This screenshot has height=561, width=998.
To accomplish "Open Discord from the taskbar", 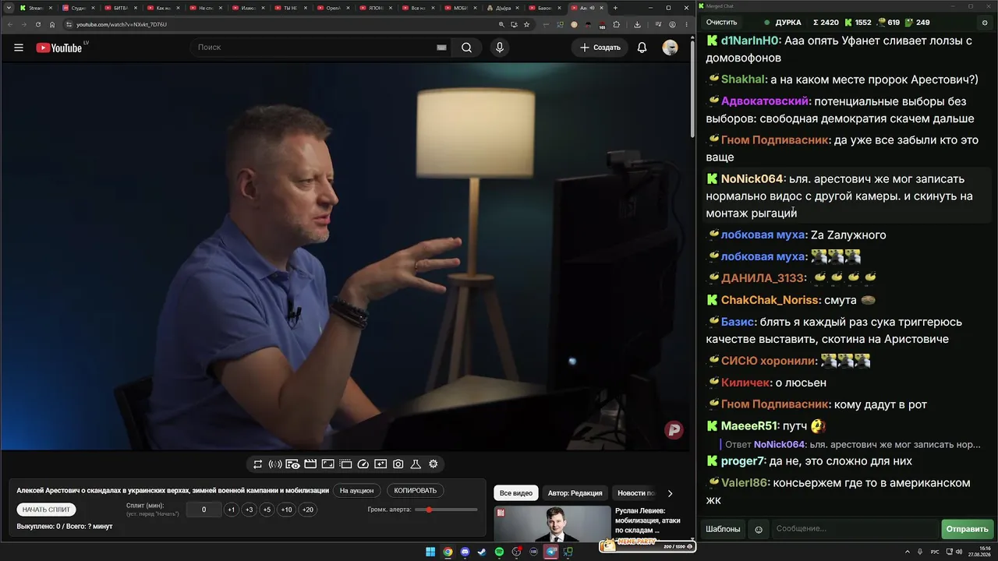I will [465, 552].
